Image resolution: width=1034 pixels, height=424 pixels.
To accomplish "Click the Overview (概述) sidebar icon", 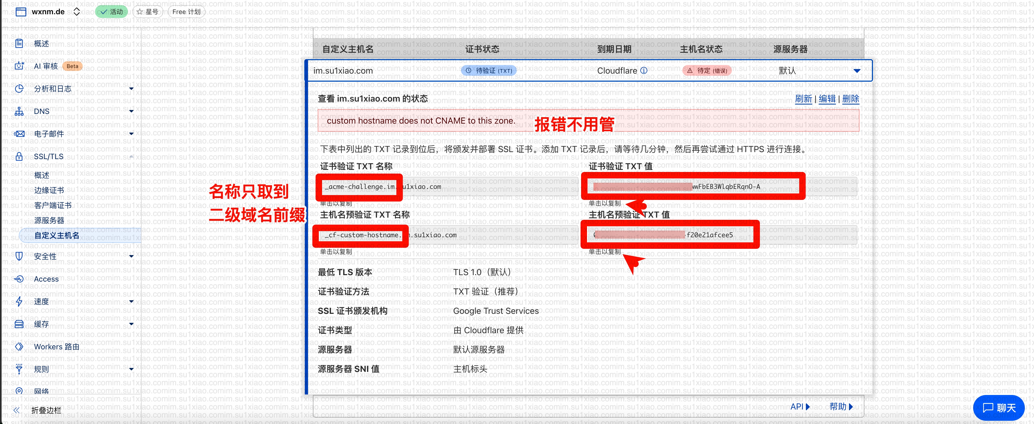I will 19,43.
